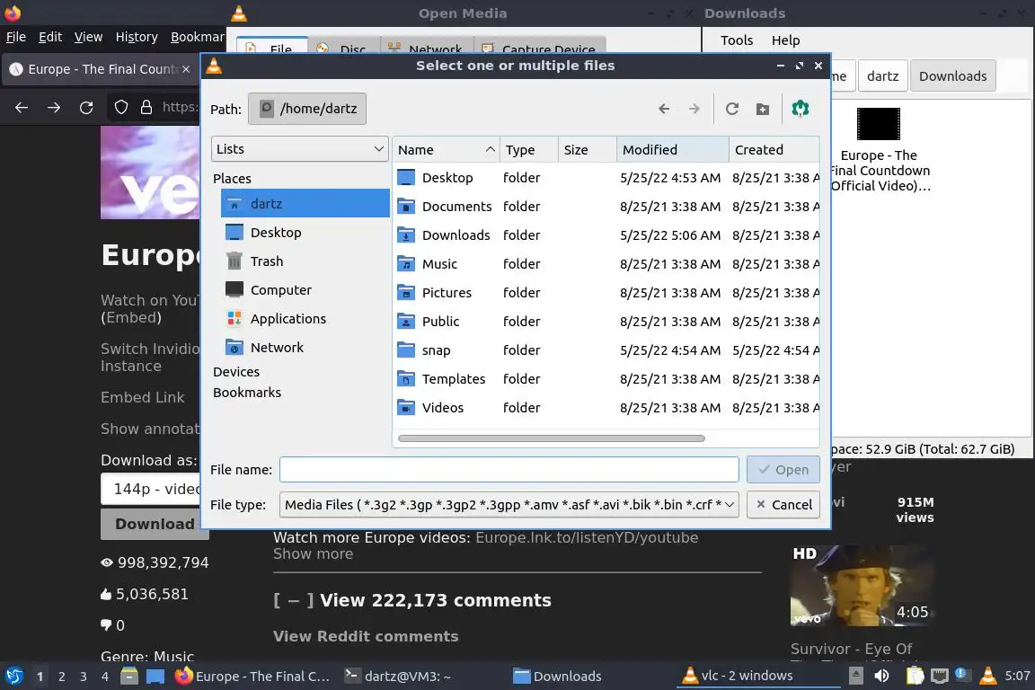This screenshot has height=690, width=1035.
Task: Click the Firefox tracking protection shield icon
Action: click(120, 108)
